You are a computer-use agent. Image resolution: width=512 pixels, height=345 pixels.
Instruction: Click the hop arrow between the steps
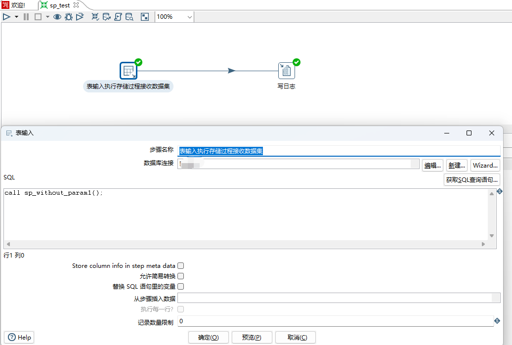231,71
